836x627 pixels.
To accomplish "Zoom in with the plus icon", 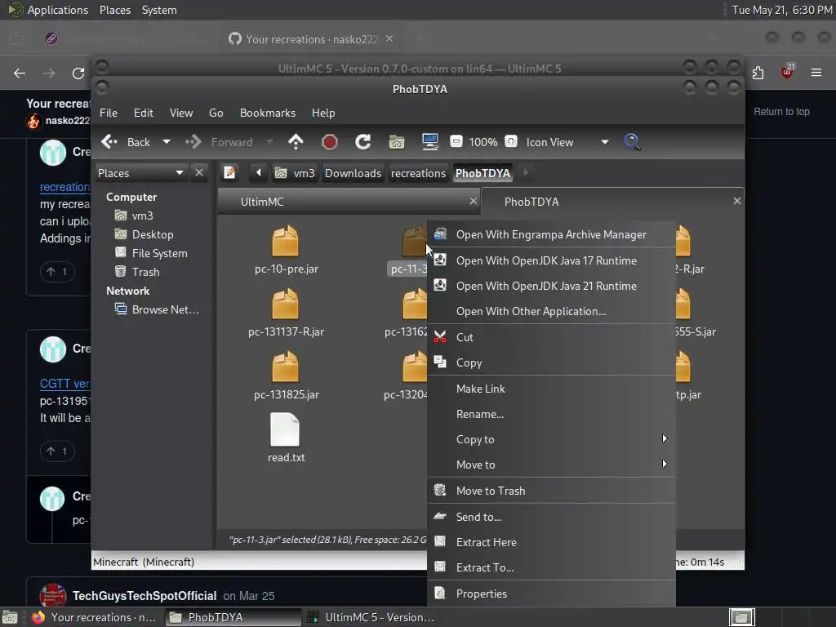I will coord(511,142).
